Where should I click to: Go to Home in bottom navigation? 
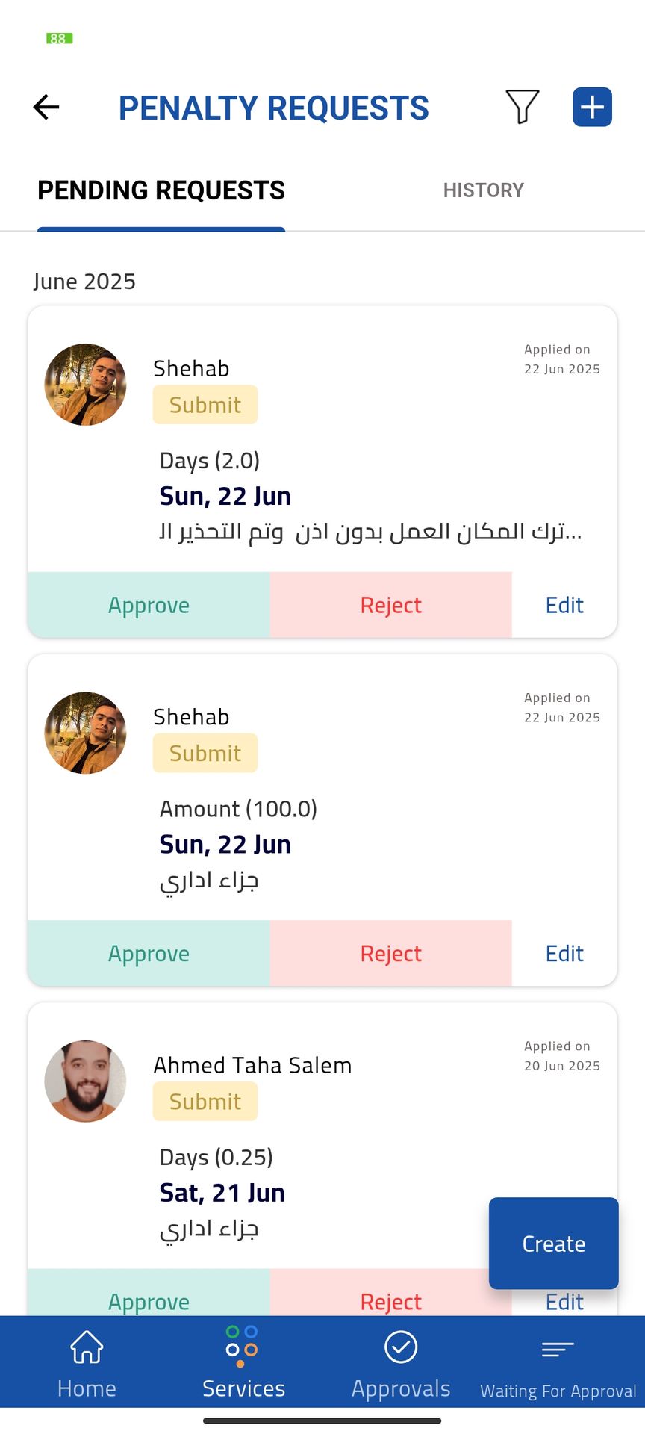coord(87,1363)
